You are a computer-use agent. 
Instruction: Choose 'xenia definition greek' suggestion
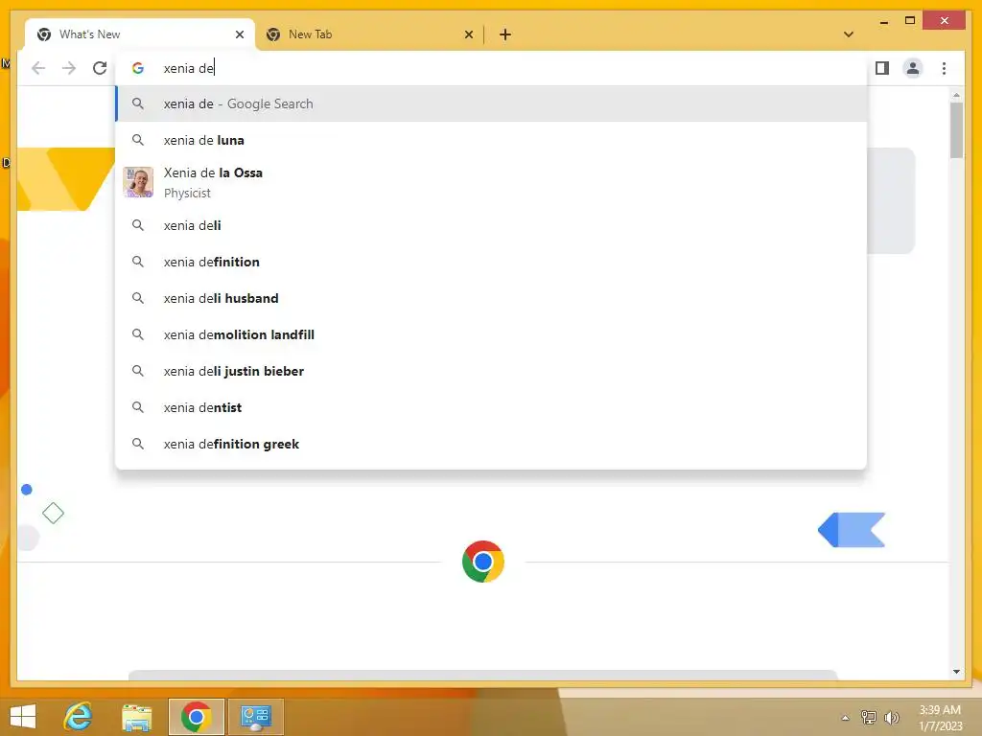pos(492,443)
